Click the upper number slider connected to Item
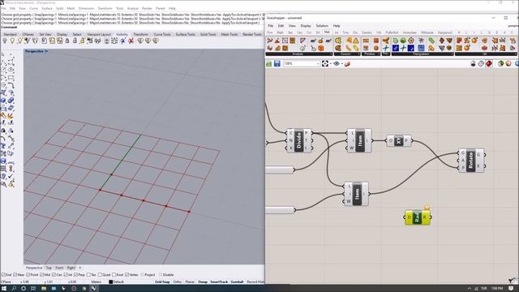 (x=279, y=170)
